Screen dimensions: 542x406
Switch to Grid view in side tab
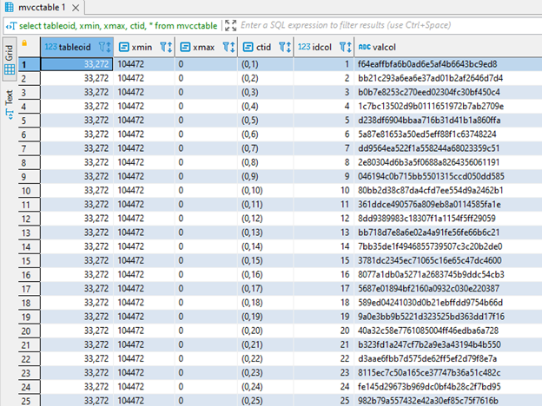tap(10, 59)
